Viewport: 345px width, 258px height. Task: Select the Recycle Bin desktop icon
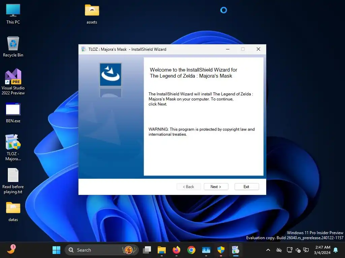click(x=13, y=47)
